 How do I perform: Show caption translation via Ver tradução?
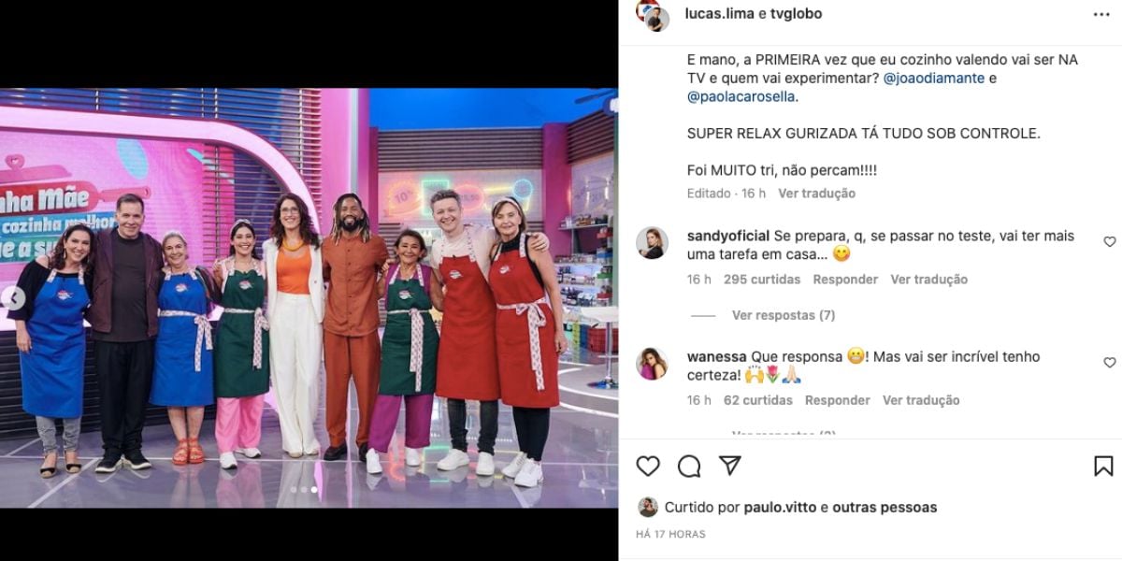tap(816, 194)
